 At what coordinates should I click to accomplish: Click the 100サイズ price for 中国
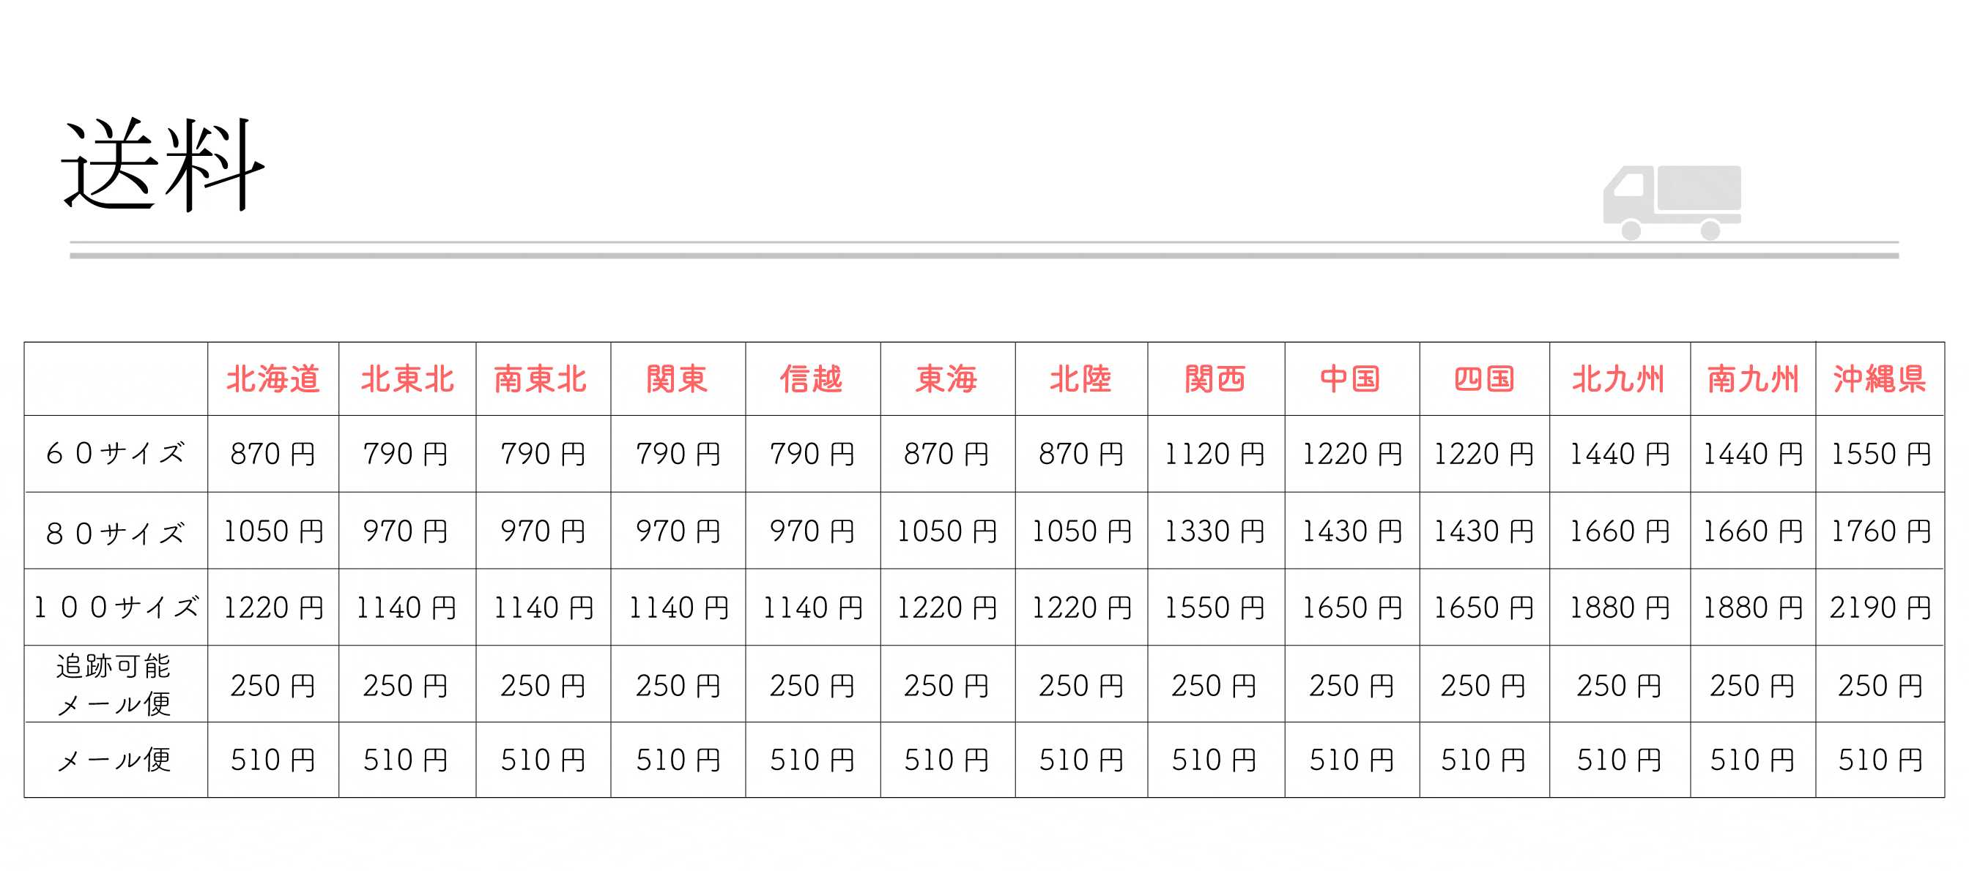coord(1351,608)
